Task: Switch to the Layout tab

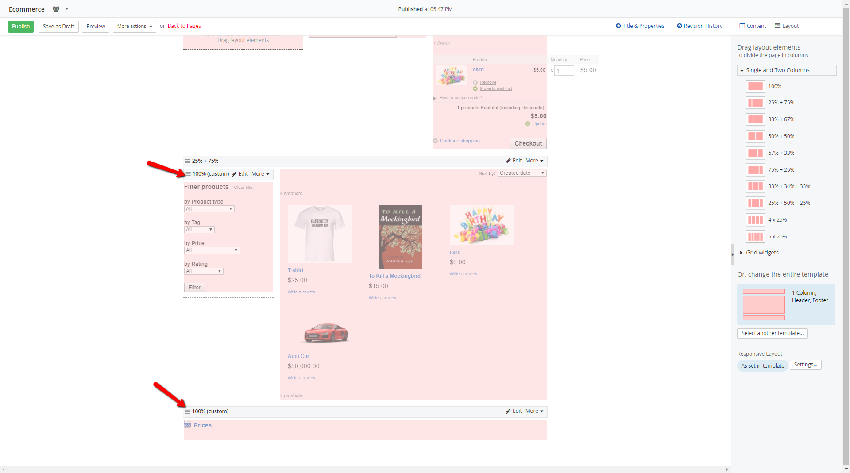Action: point(787,26)
